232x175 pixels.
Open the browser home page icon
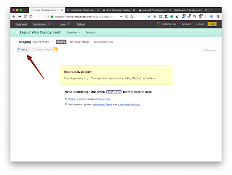(31, 17)
